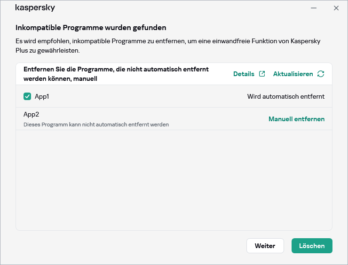
Task: Uncheck the App1 checkbox
Action: [x=27, y=96]
